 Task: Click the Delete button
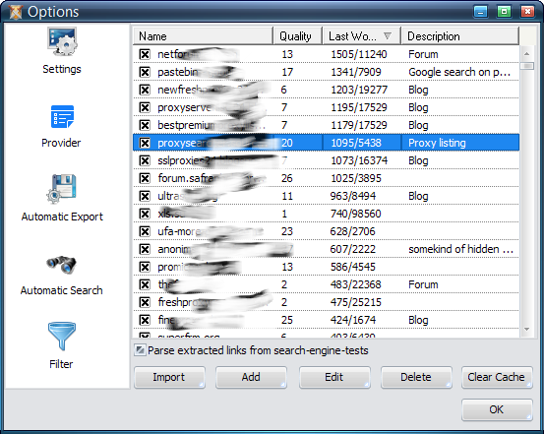click(x=416, y=377)
